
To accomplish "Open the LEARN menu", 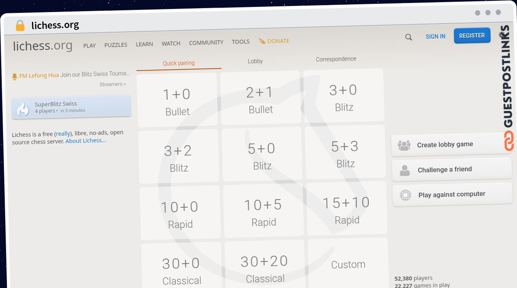I will [144, 44].
